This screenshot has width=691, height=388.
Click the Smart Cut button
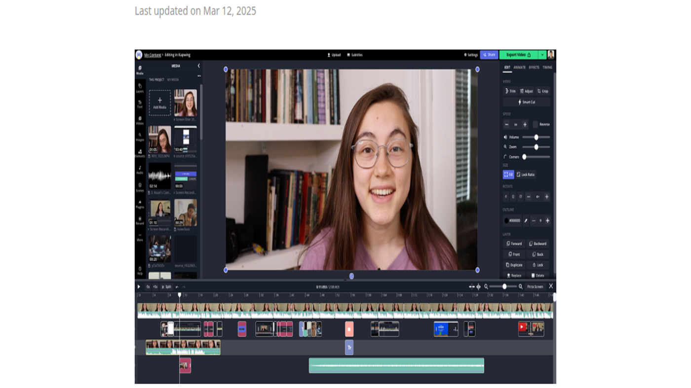[527, 102]
